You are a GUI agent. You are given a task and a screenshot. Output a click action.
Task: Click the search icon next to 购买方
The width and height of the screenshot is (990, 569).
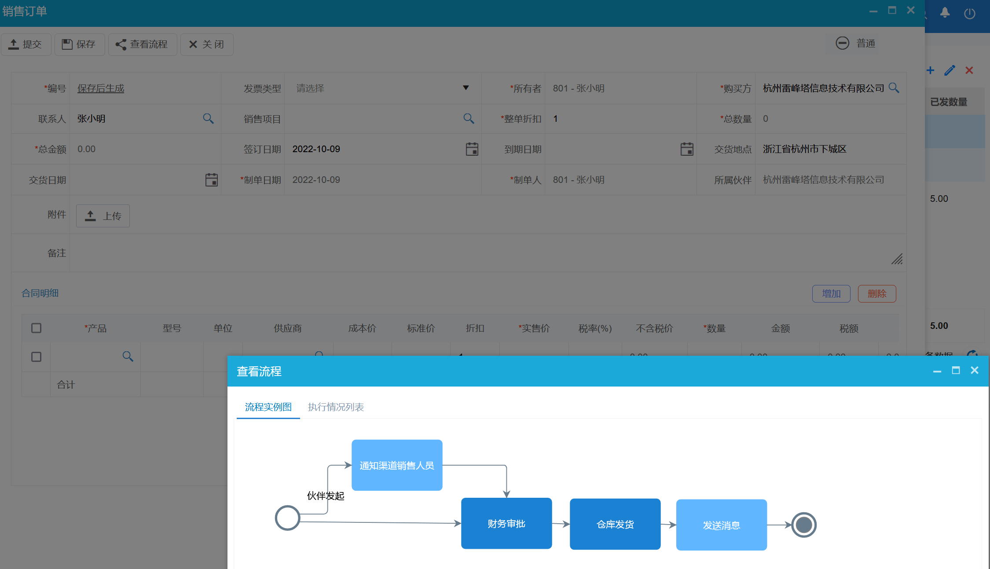click(894, 88)
